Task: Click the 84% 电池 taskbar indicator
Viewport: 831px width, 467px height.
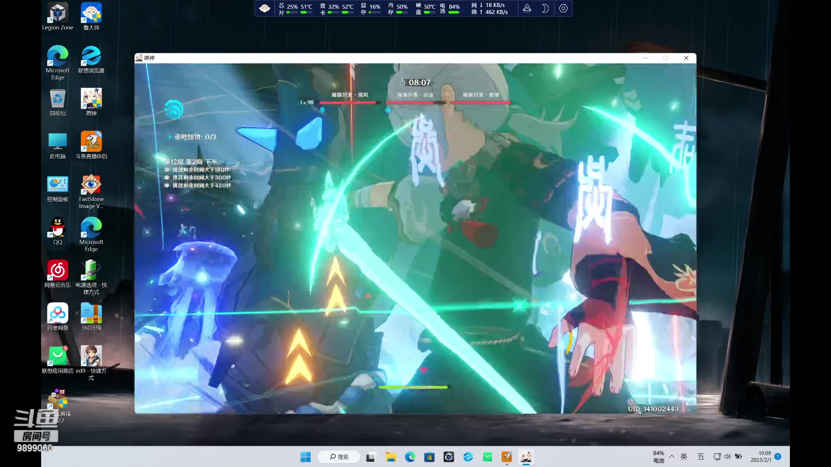Action: 658,457
